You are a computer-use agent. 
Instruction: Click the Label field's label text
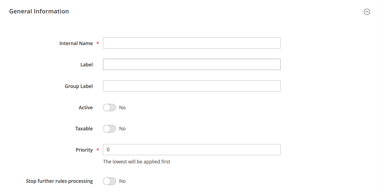pos(86,65)
